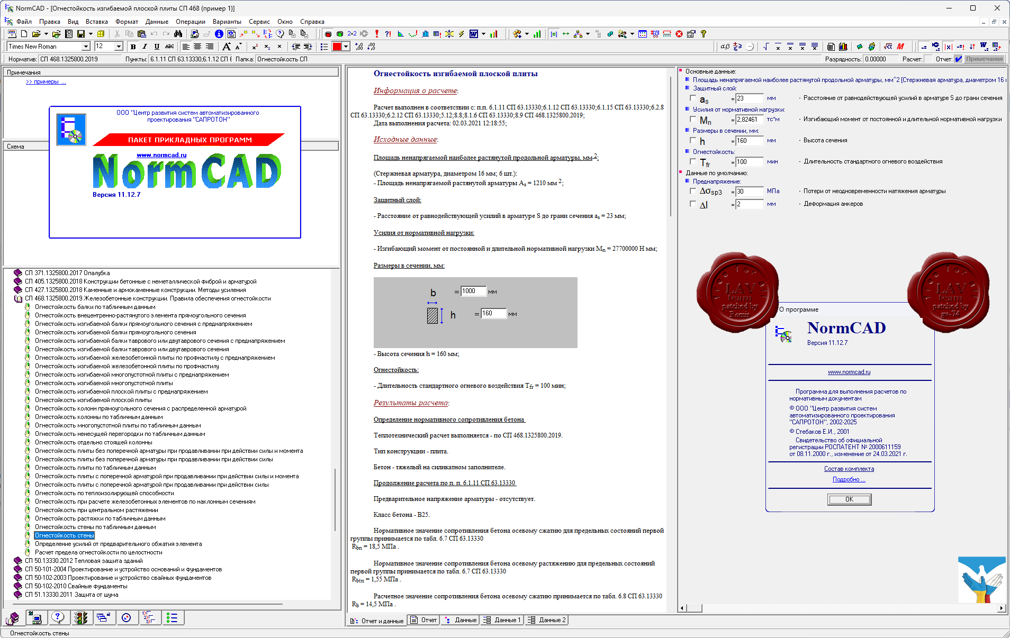Enable the Mn bending moment checkbox

pyautogui.click(x=693, y=119)
